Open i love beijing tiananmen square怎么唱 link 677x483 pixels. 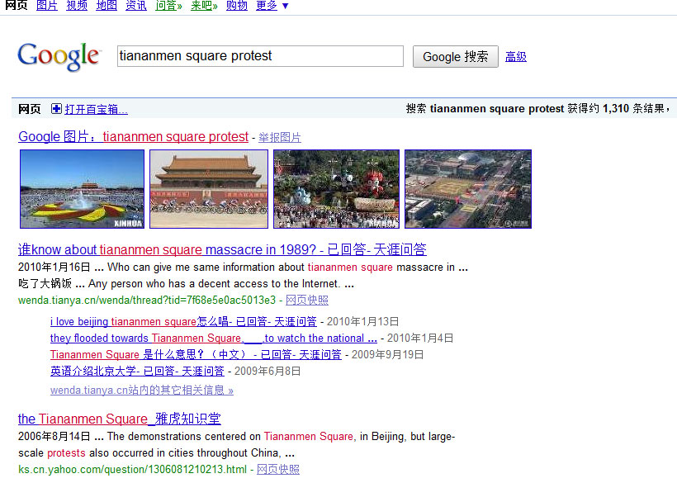point(183,321)
